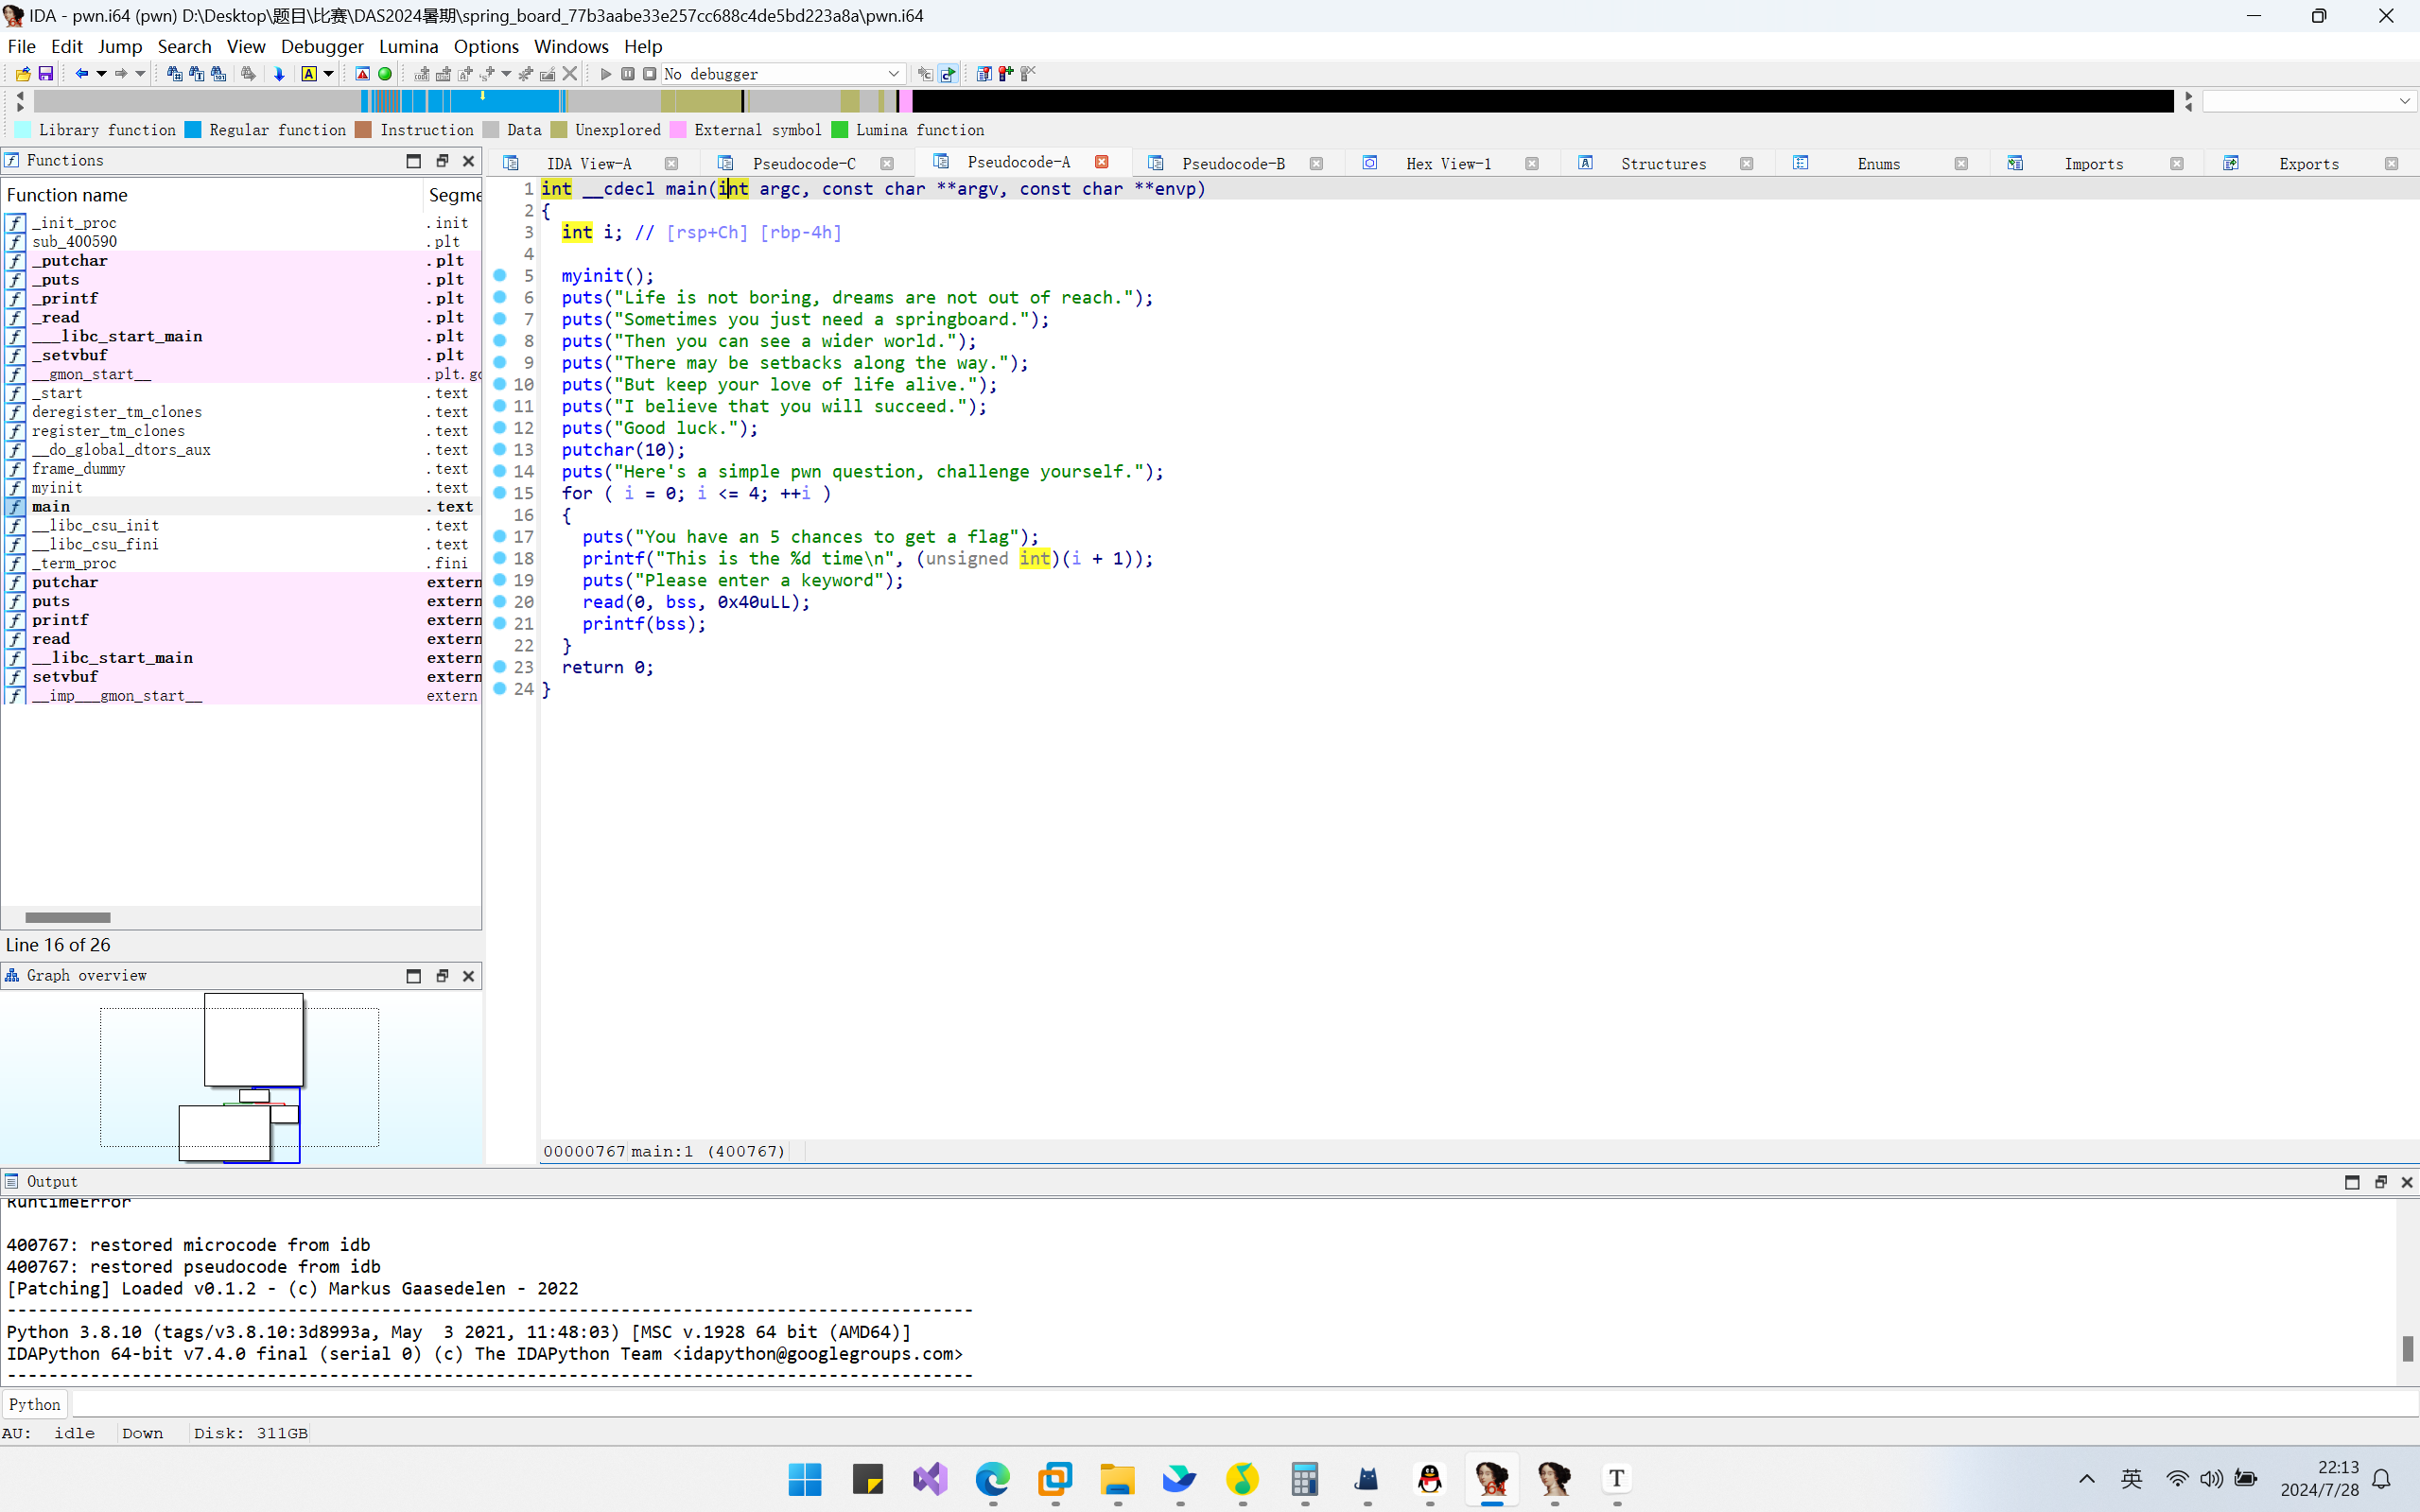The height and width of the screenshot is (1512, 2420).
Task: Switch to the Hex View-1 tab
Action: tap(1448, 163)
